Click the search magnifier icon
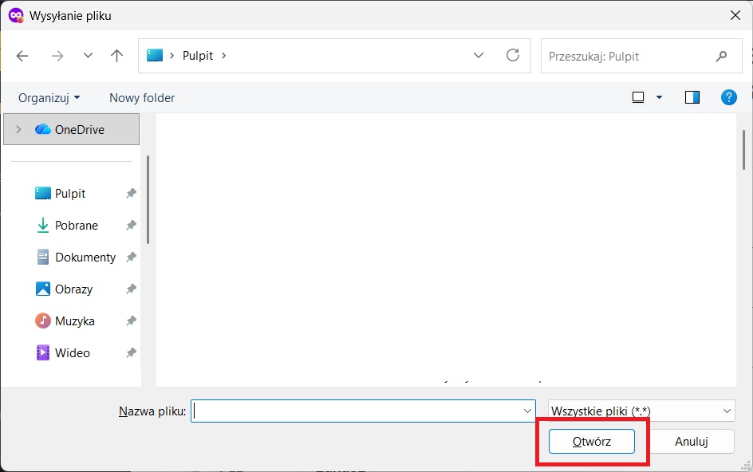Image resolution: width=753 pixels, height=472 pixels. (x=721, y=56)
